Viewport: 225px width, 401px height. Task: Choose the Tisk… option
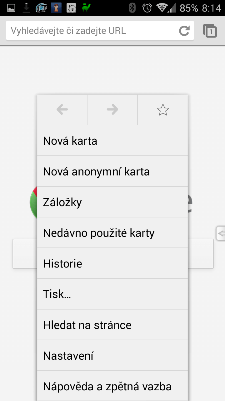tap(112, 294)
